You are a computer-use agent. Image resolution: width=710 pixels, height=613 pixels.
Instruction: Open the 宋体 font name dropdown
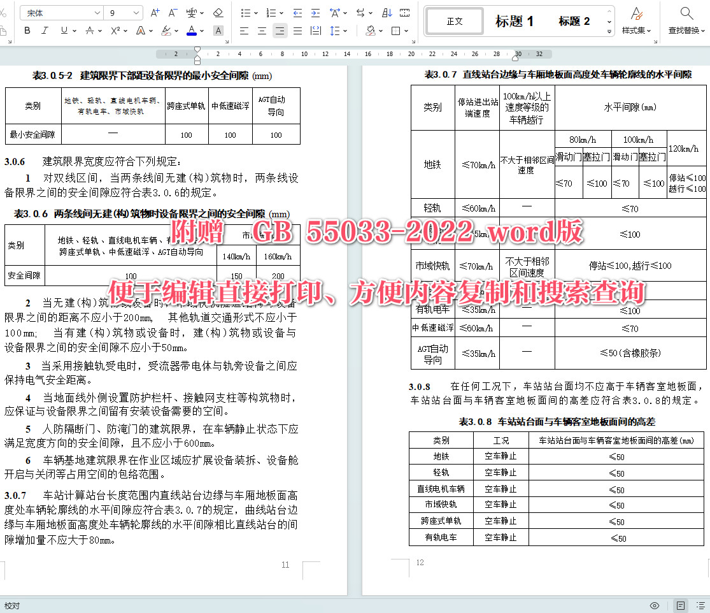point(60,12)
